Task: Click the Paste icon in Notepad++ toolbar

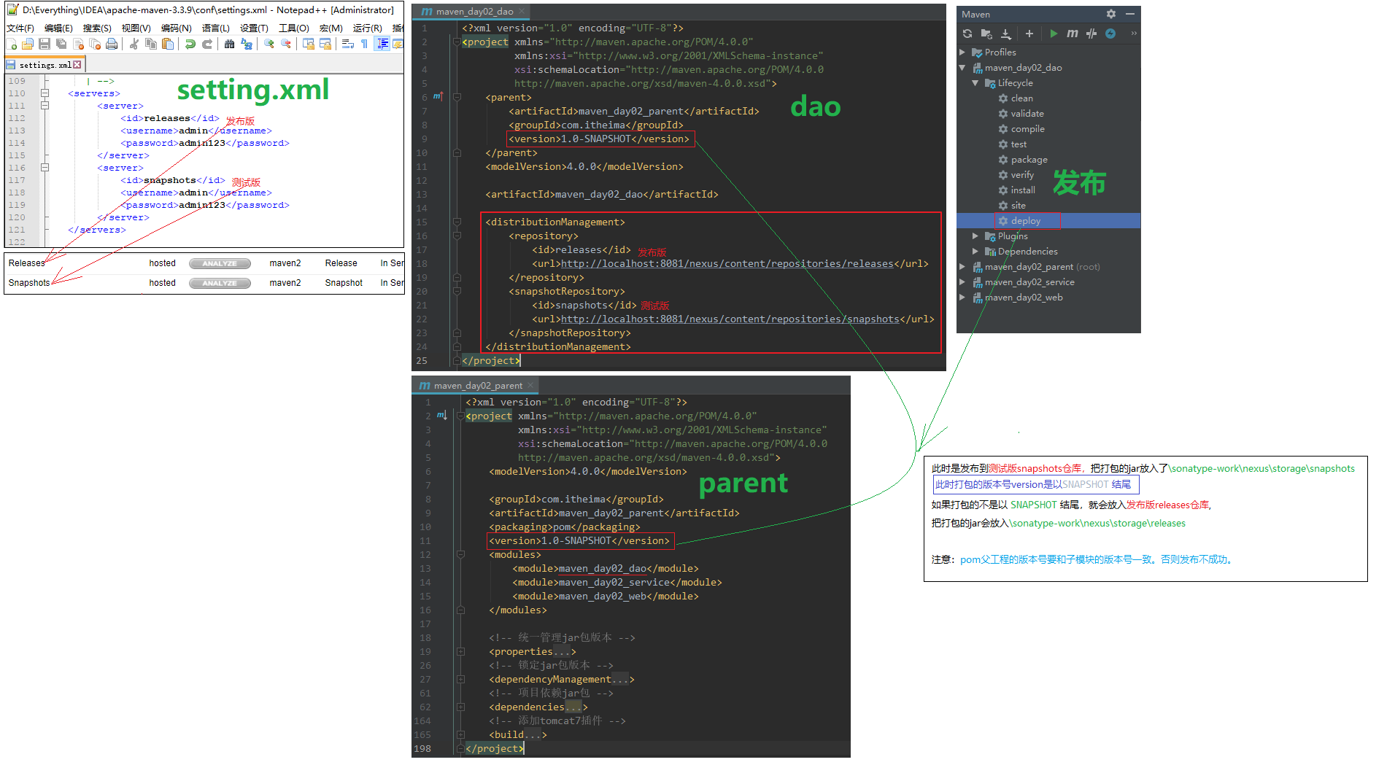Action: tap(168, 44)
